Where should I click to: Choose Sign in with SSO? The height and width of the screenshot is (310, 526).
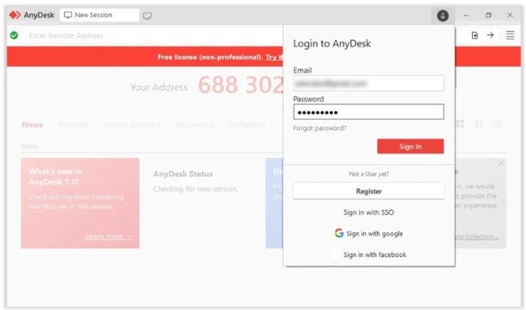click(368, 212)
